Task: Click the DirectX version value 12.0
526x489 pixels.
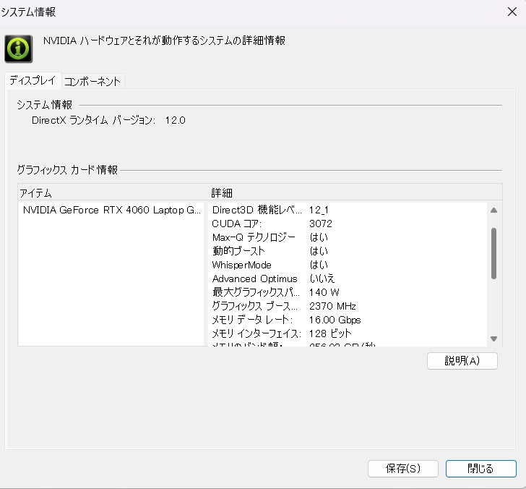Action: [x=175, y=120]
